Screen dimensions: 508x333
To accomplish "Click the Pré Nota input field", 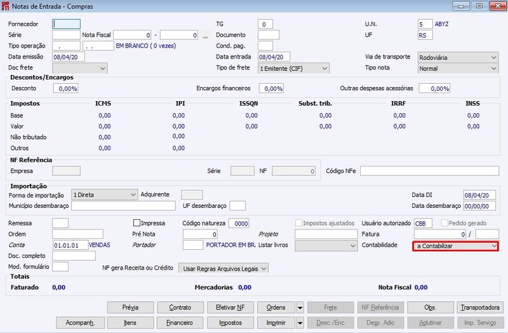I will 200,234.
